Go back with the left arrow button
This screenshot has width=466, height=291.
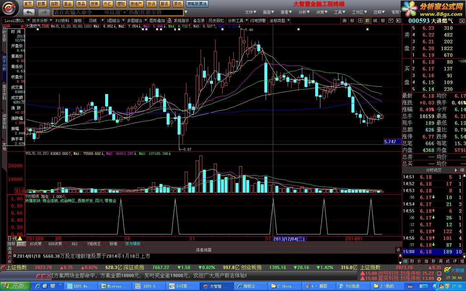(29, 12)
